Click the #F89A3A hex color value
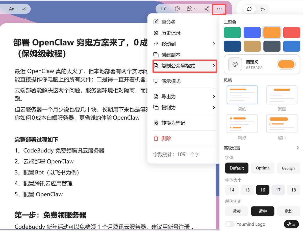The image size is (303, 231). click(254, 67)
